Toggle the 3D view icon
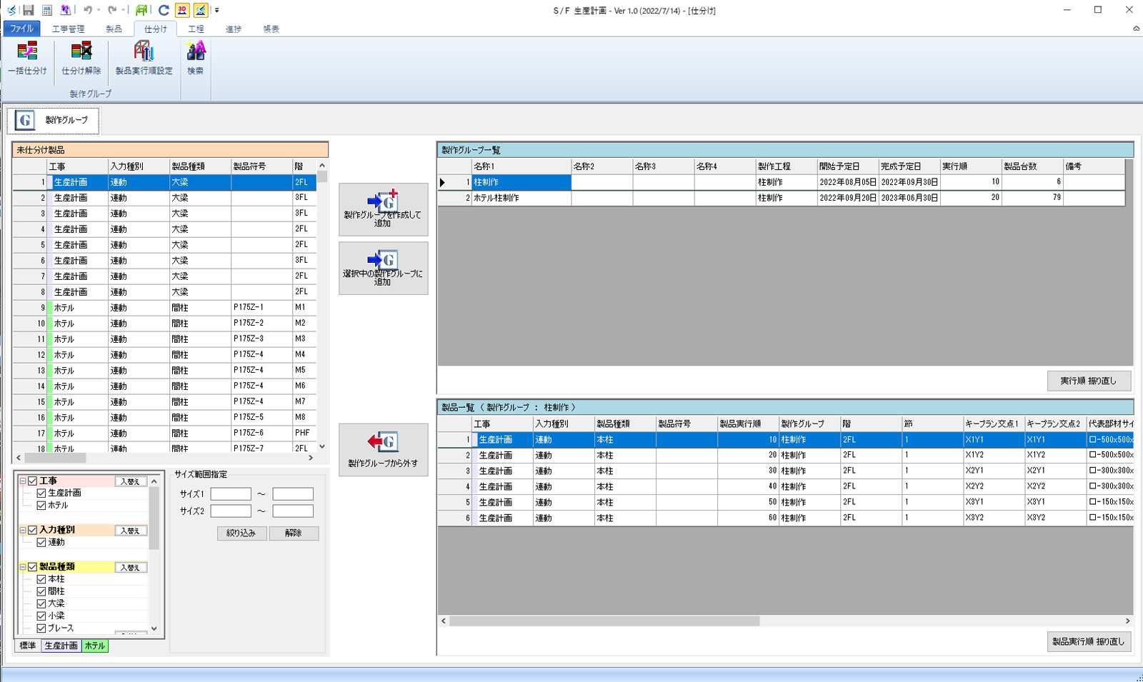The image size is (1143, 682). click(182, 10)
